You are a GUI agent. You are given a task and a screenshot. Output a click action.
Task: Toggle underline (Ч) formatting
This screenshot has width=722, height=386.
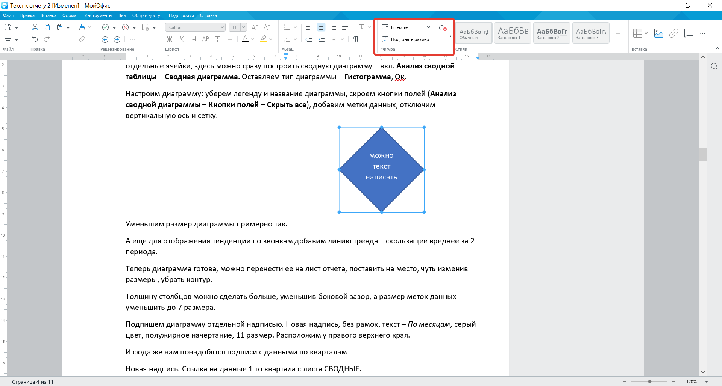click(x=194, y=39)
